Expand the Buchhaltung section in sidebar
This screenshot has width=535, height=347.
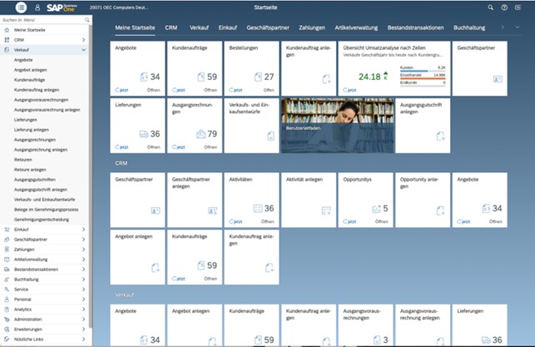(84, 280)
